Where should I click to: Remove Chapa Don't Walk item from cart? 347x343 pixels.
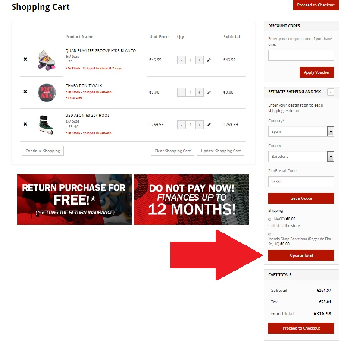[25, 91]
